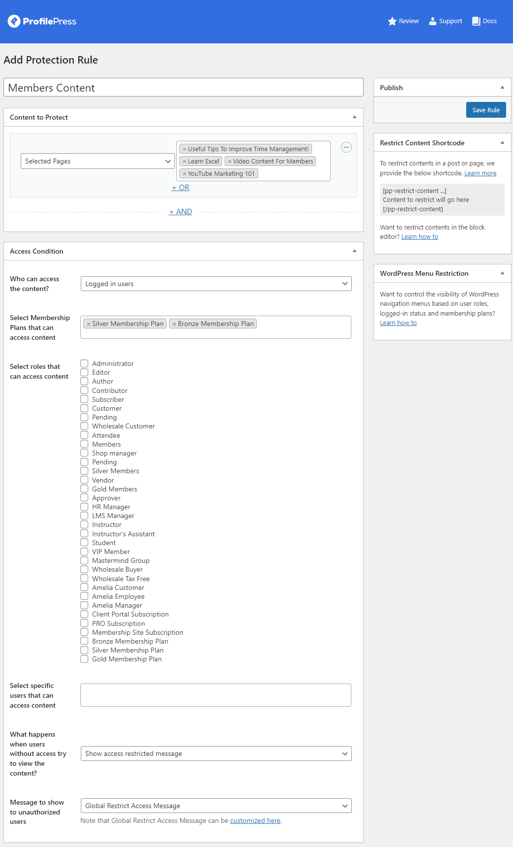Expand 'Show access restricted message' dropdown

[x=216, y=753]
